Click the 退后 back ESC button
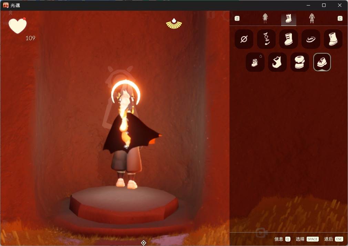 click(x=334, y=239)
